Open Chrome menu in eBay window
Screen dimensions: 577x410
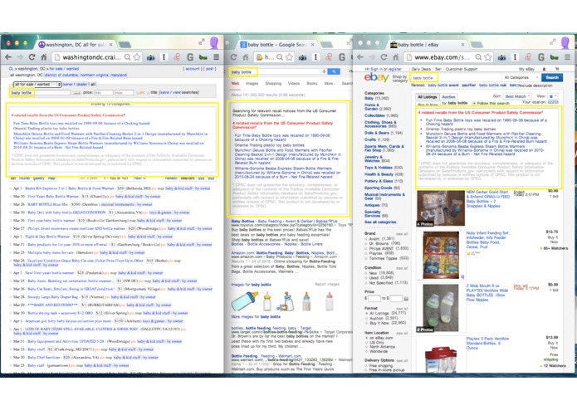pos(567,57)
